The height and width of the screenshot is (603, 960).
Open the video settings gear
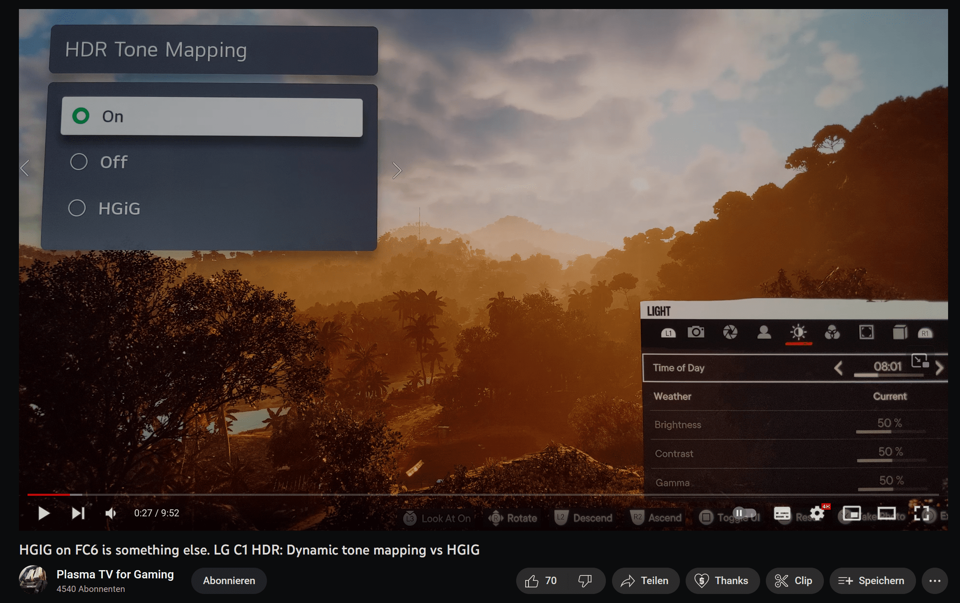click(x=817, y=513)
